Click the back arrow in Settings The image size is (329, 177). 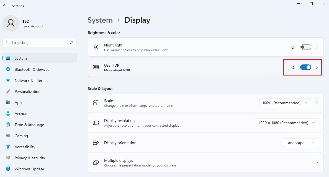pyautogui.click(x=4, y=6)
